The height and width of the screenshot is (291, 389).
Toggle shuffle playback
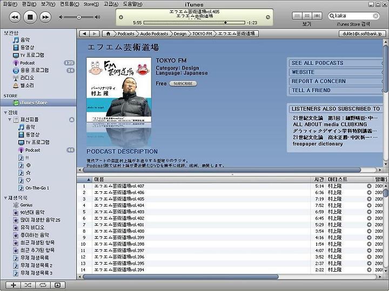[x=28, y=285]
